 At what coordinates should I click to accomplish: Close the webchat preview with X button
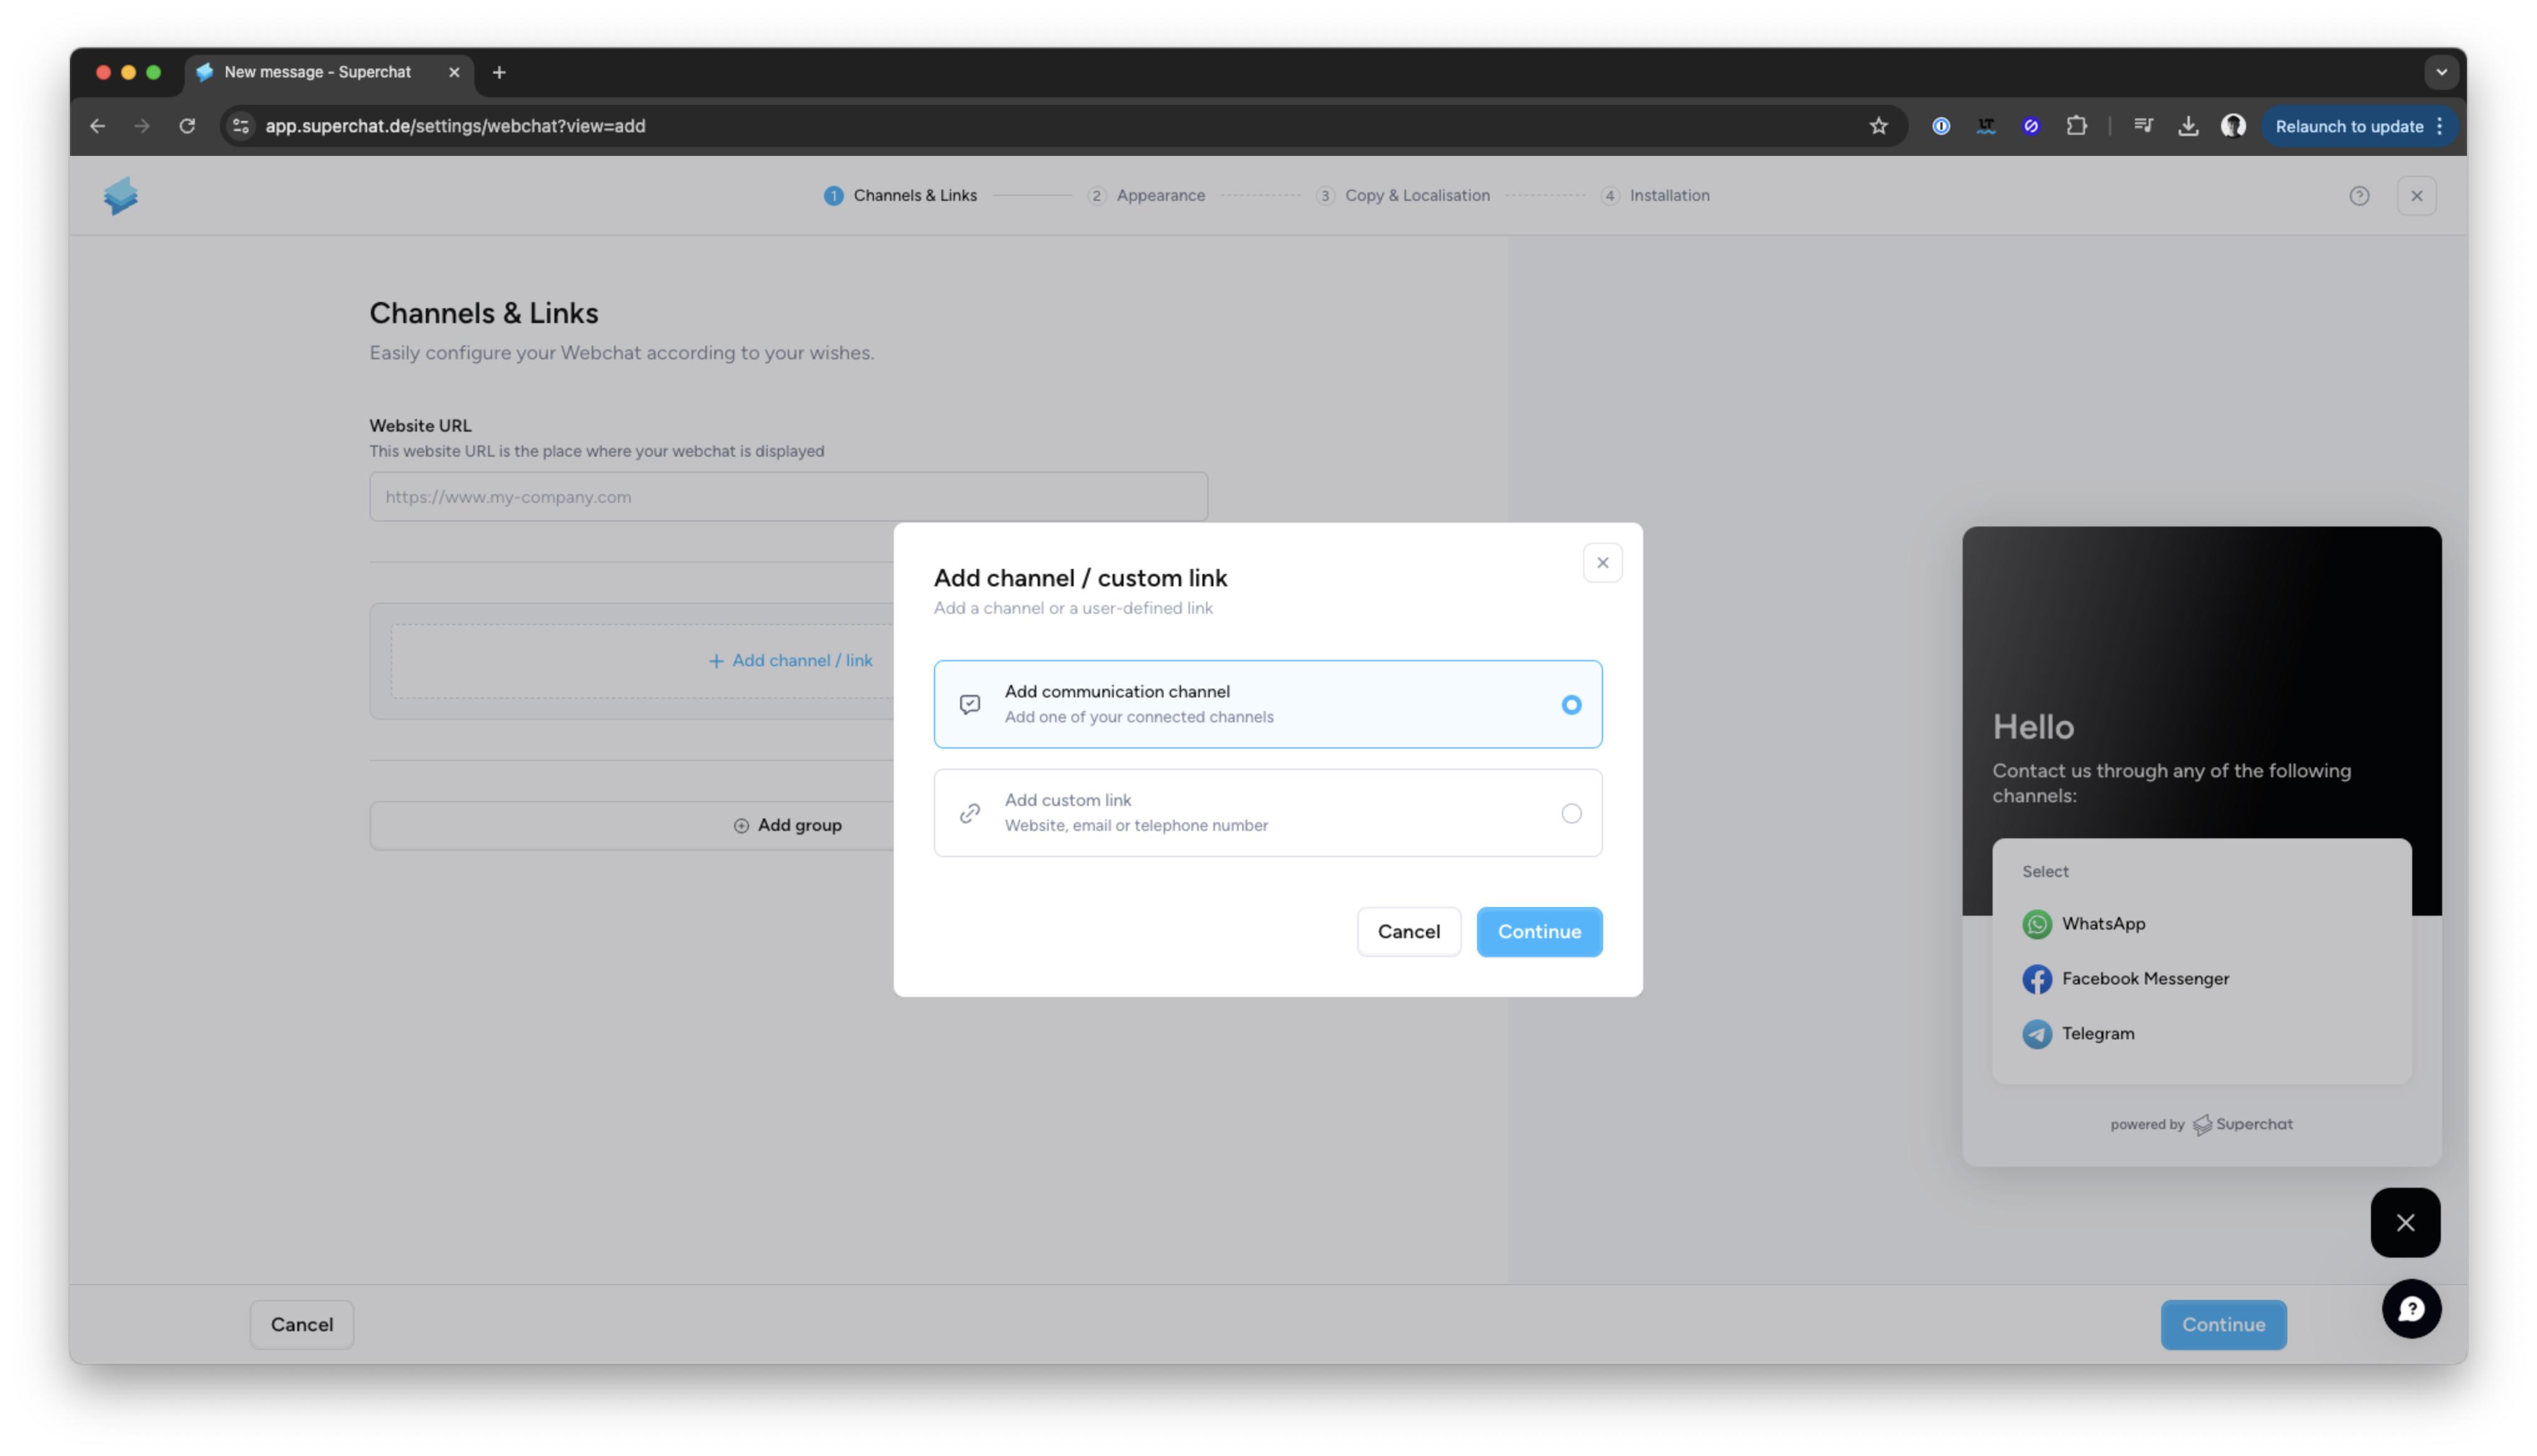pos(2405,1222)
